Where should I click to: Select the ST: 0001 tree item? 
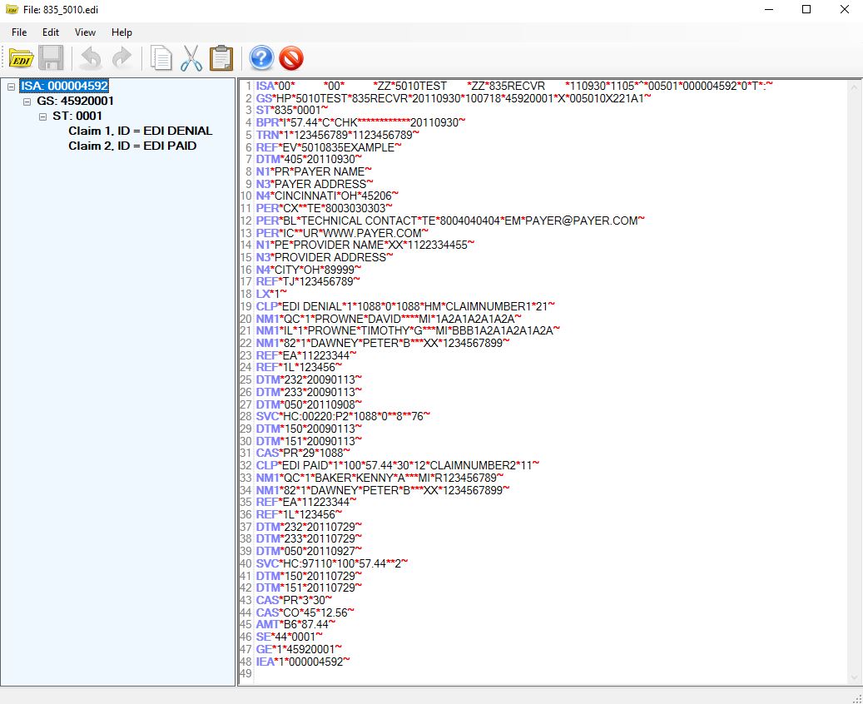pyautogui.click(x=77, y=116)
